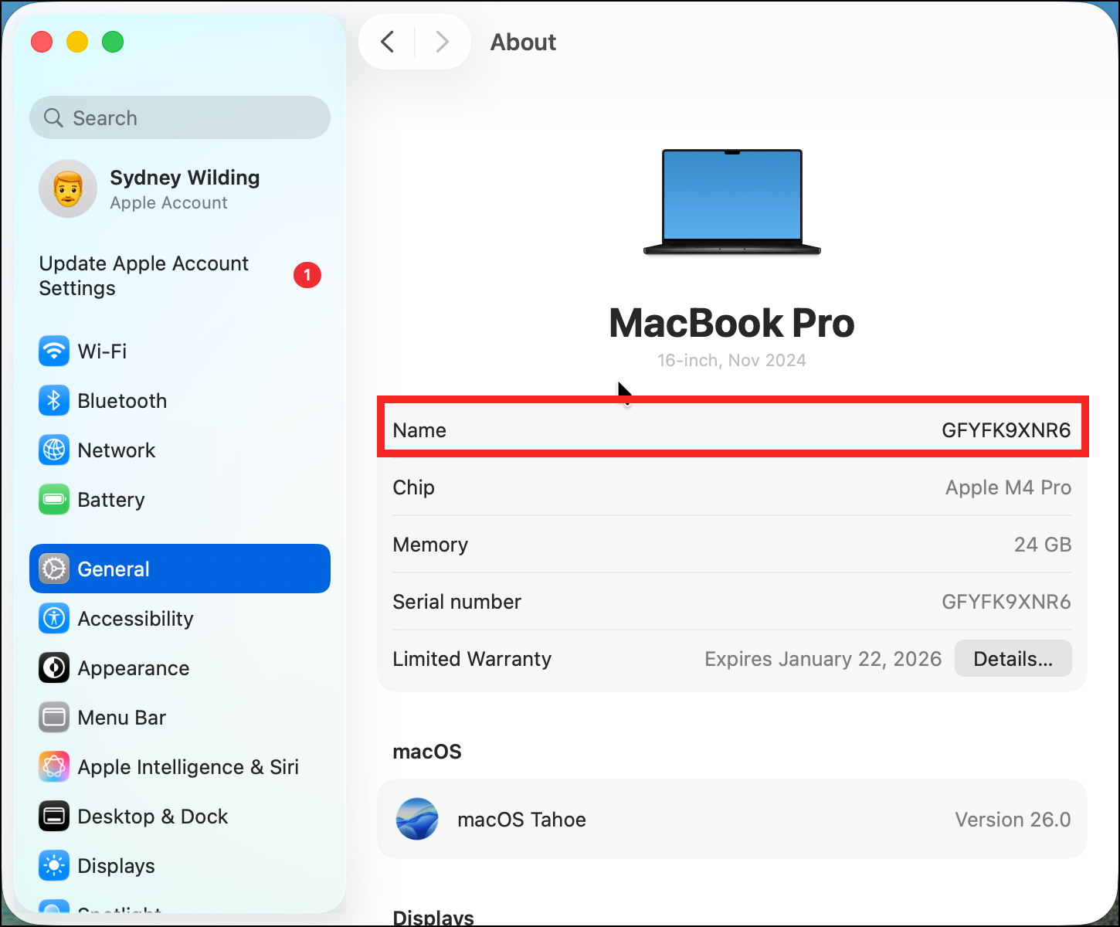Click the macOS Tahoe icon
The image size is (1120, 927).
(x=417, y=820)
